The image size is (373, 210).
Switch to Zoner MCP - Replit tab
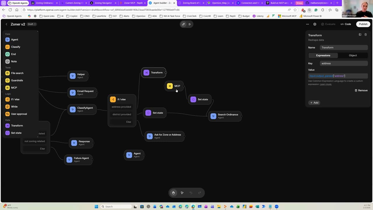click(133, 3)
